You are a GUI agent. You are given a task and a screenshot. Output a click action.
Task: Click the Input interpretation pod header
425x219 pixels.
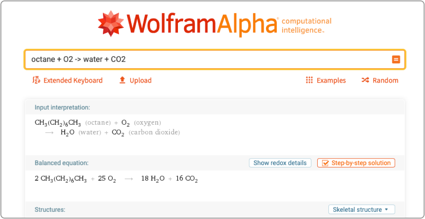pyautogui.click(x=62, y=107)
